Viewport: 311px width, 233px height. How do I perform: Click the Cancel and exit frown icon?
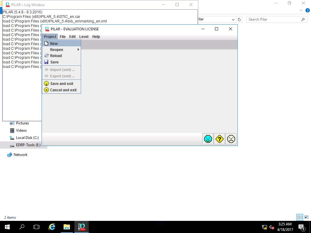click(x=46, y=90)
